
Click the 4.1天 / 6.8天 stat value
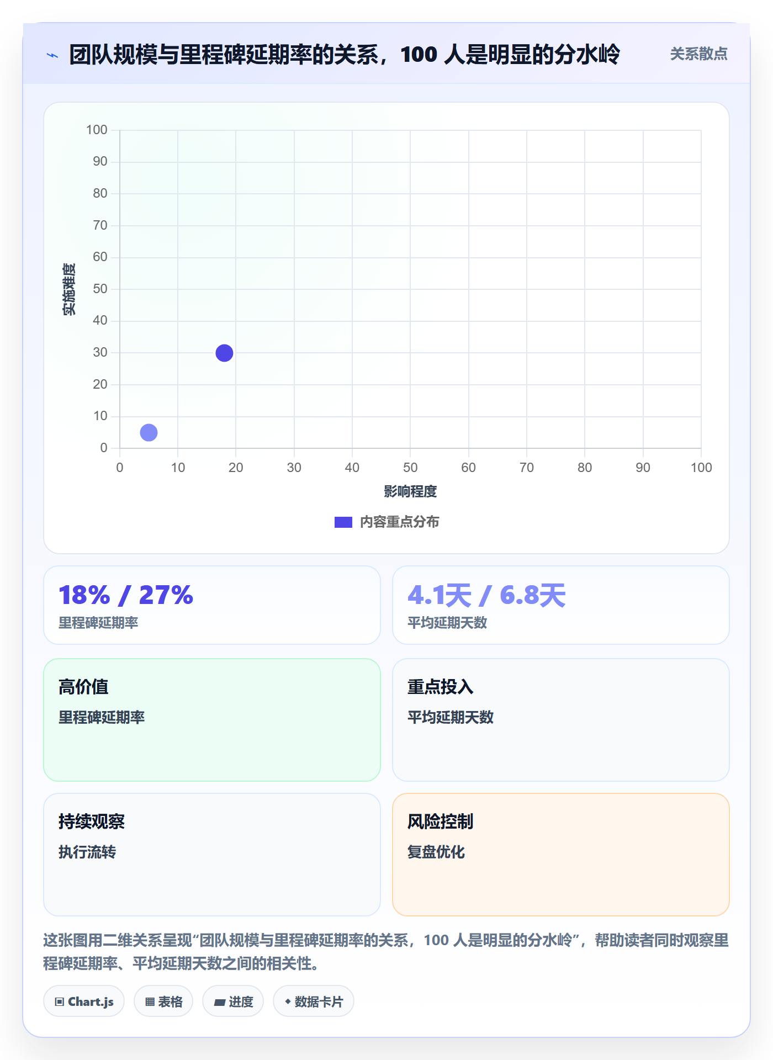click(x=486, y=595)
